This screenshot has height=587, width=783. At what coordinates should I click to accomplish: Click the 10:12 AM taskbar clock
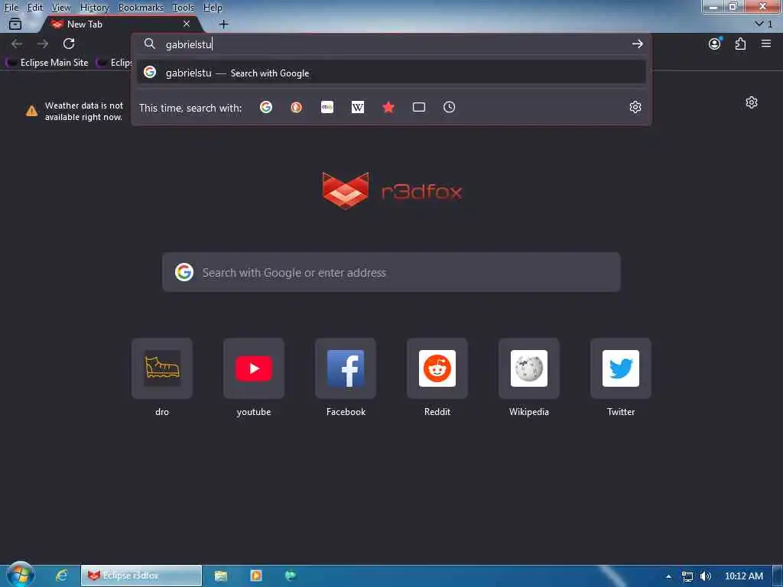click(743, 576)
